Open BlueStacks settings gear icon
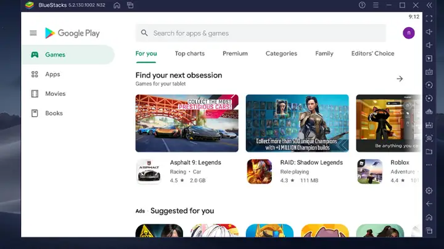444x249 pixels. click(429, 191)
